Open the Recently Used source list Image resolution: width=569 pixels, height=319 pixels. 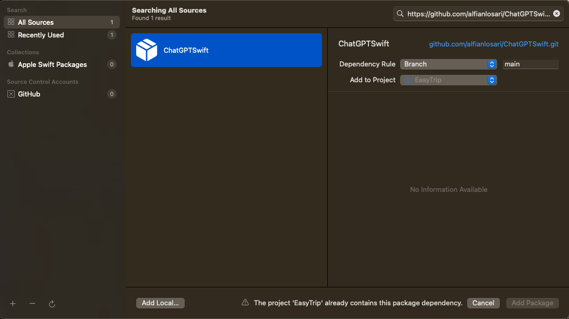[62, 35]
